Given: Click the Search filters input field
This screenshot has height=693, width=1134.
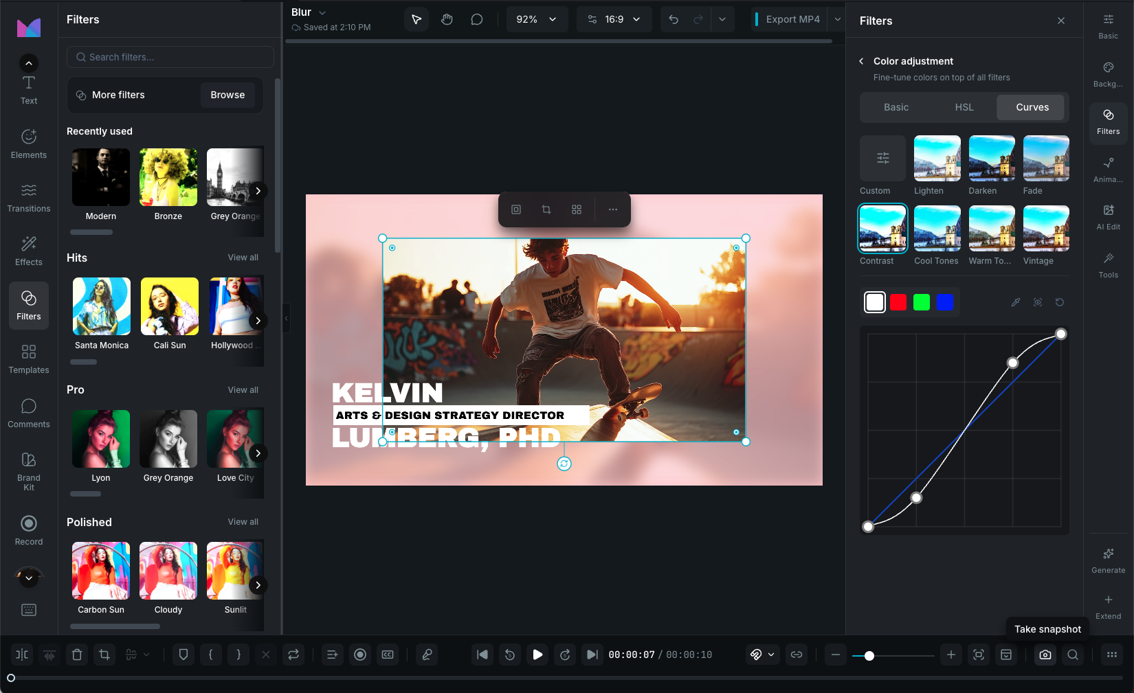Looking at the screenshot, I should (170, 57).
